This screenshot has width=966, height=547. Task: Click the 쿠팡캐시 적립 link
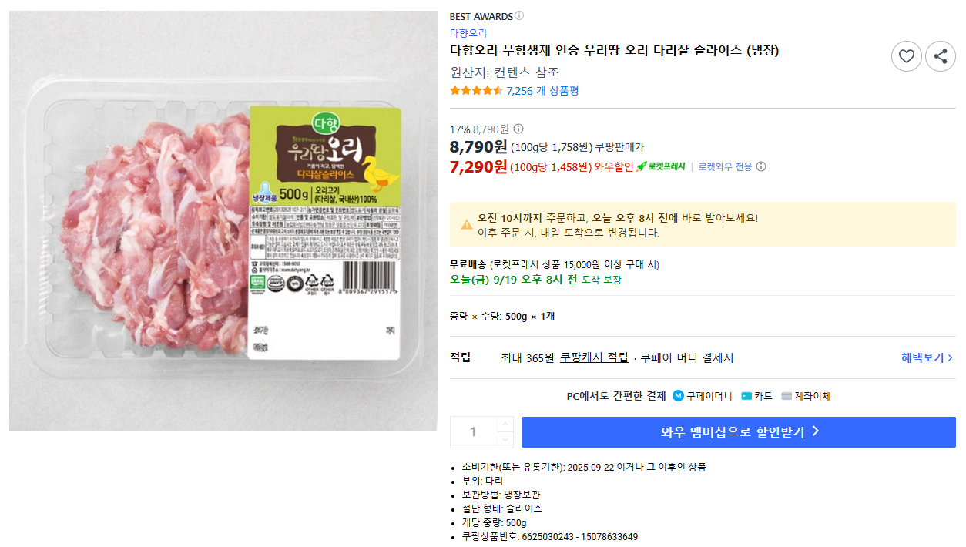coord(594,357)
